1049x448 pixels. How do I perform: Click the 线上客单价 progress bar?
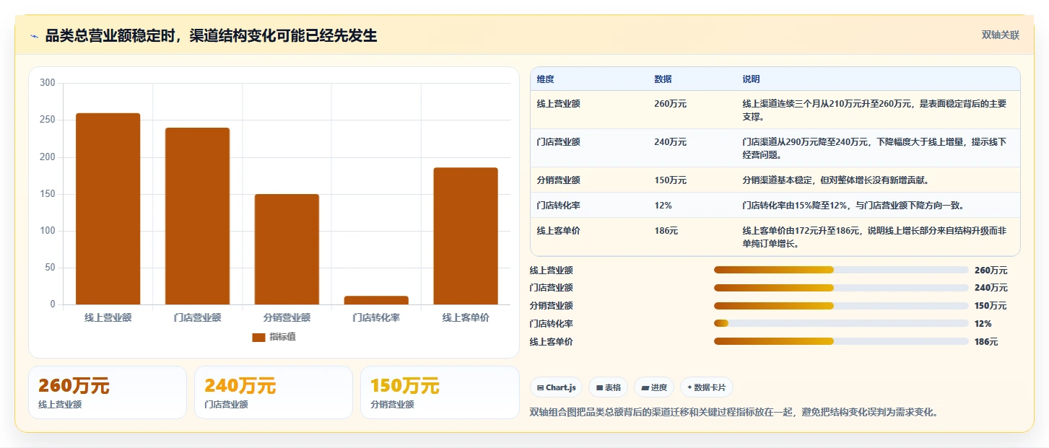(841, 341)
